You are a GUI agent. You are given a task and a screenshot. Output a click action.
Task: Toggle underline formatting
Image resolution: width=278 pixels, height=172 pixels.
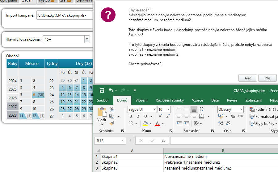click(x=145, y=117)
